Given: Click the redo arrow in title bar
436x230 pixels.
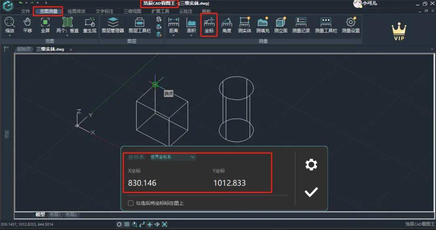Looking at the screenshot, I should point(32,3).
